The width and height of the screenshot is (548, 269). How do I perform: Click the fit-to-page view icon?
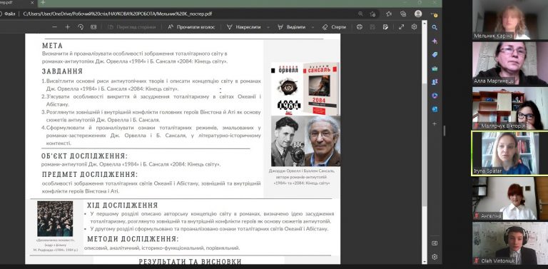93,27
